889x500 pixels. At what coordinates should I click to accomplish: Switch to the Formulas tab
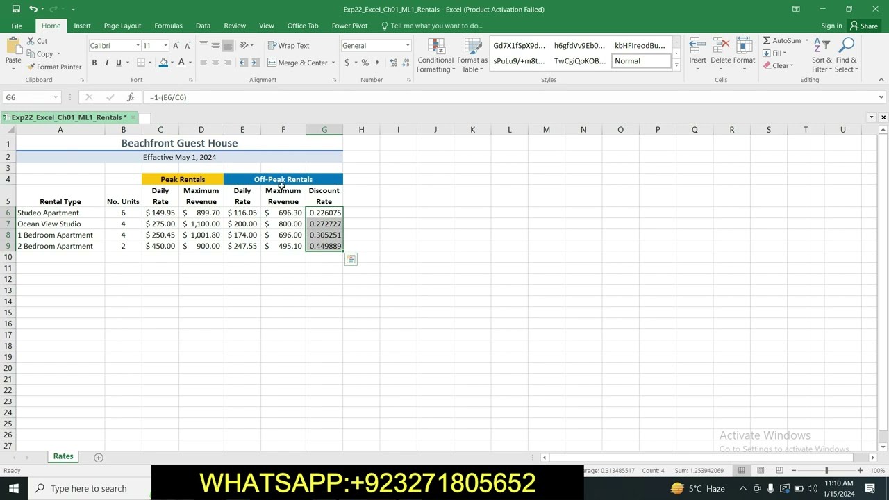168,26
